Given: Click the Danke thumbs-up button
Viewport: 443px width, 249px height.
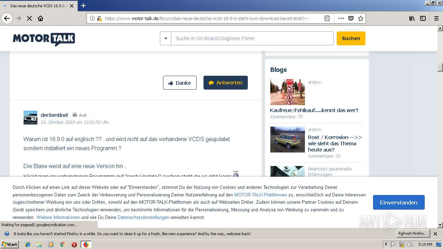Looking at the screenshot, I should (180, 83).
